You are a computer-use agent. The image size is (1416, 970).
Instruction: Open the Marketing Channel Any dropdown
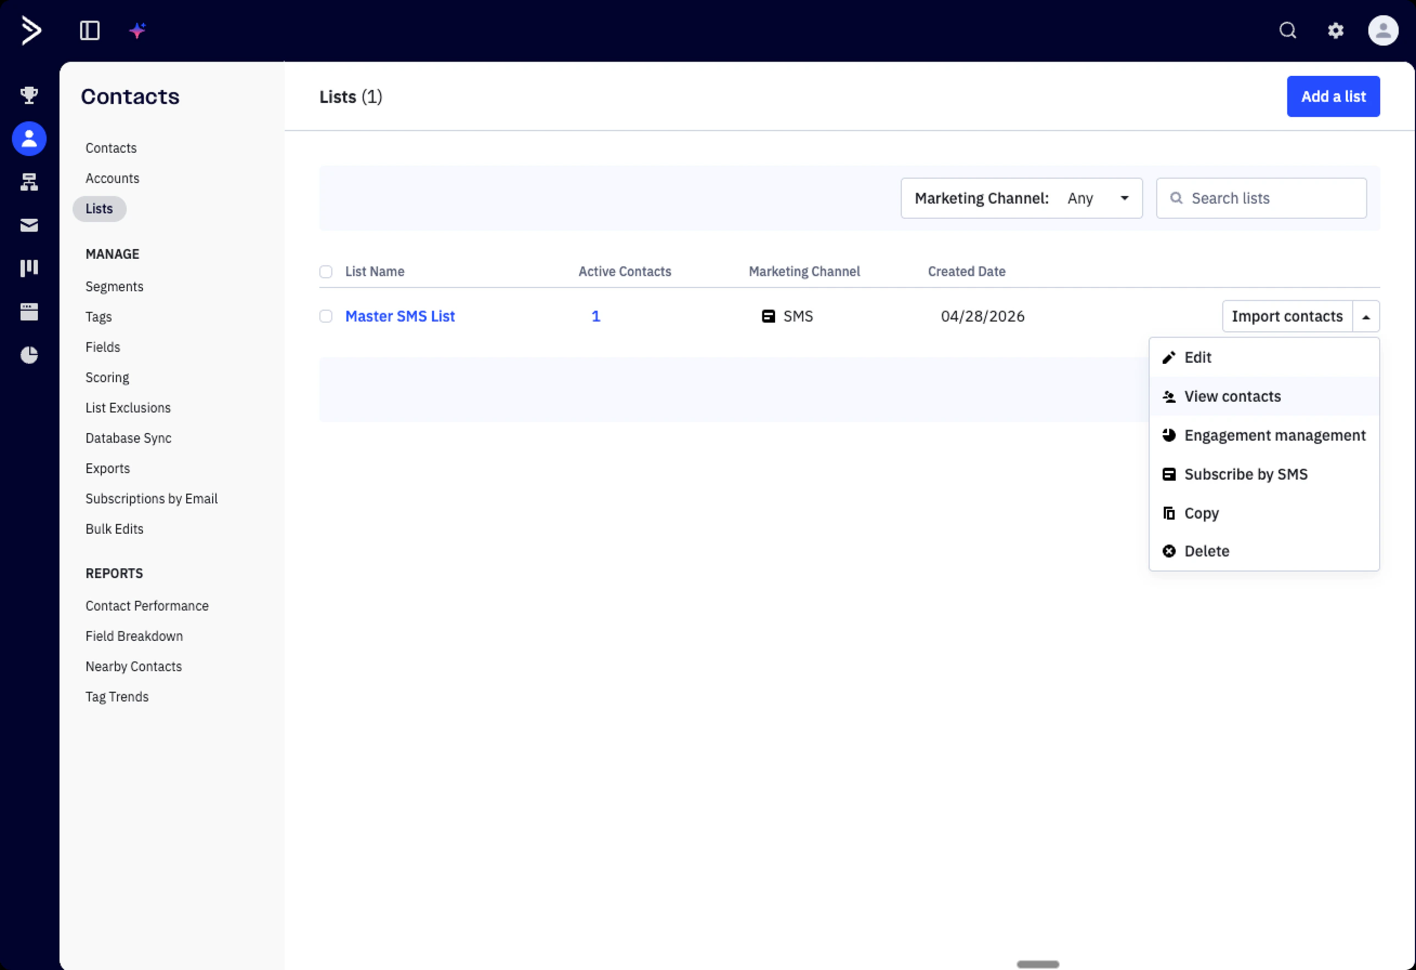click(1021, 198)
